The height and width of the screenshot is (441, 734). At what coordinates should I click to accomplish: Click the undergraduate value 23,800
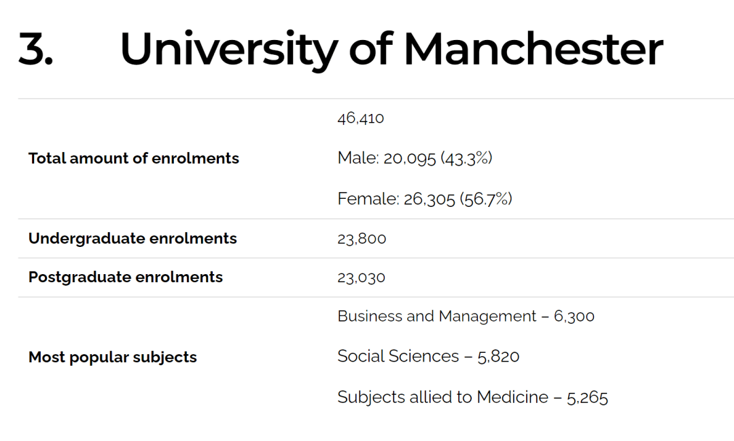(362, 239)
